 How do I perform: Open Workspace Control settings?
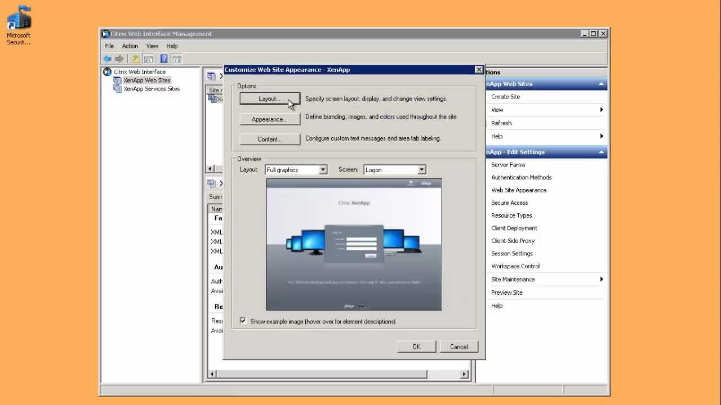coord(515,267)
